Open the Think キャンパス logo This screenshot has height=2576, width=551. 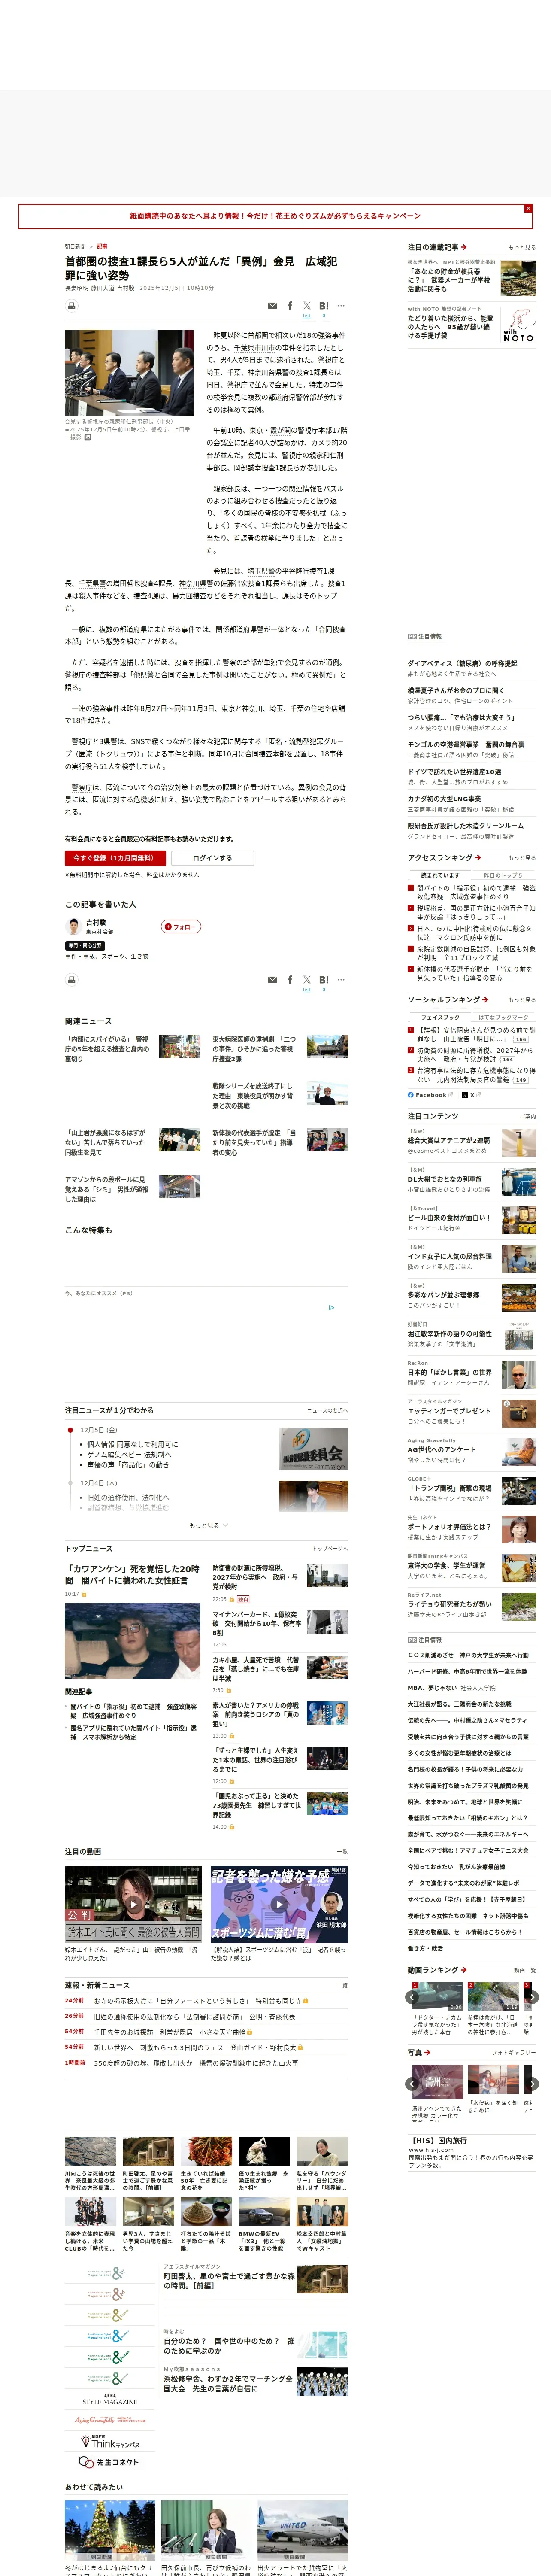(x=110, y=2442)
